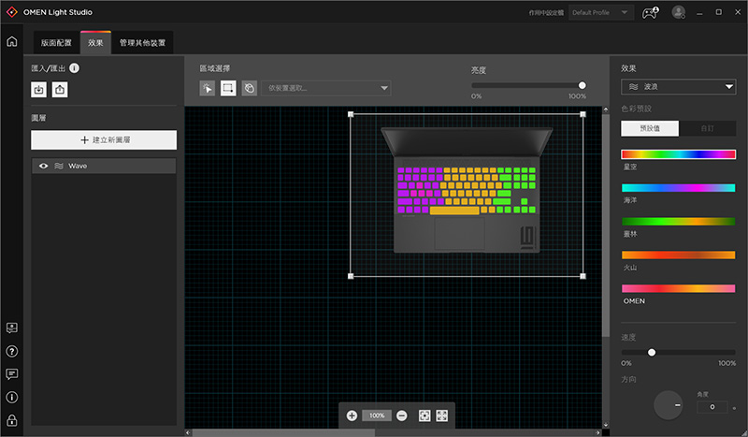This screenshot has width=748, height=437.
Task: Click canvas scrollbar left arrow
Action: [188, 432]
